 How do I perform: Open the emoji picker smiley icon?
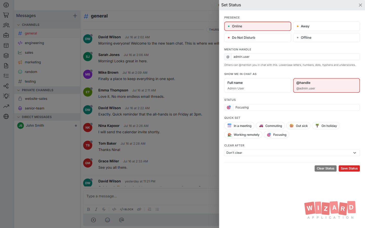[x=107, y=220]
